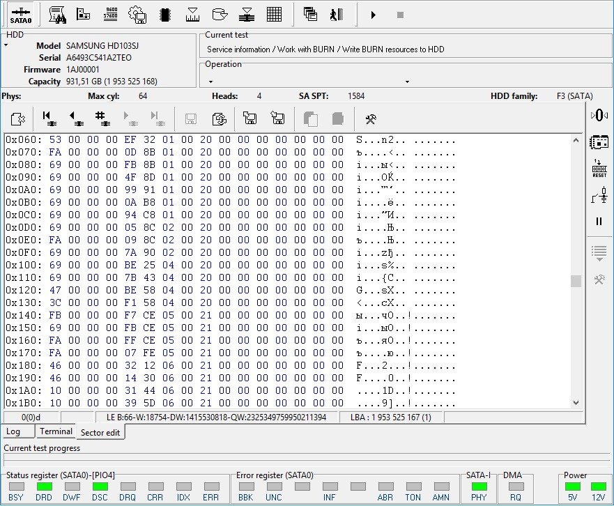614x506 pixels.
Task: Open the left Operation dropdown arrow
Action: 210,82
